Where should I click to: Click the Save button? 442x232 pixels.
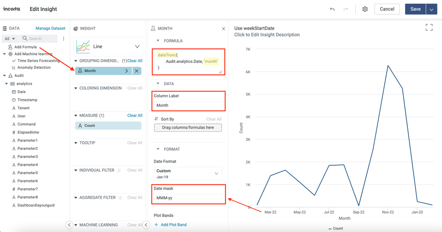[415, 9]
